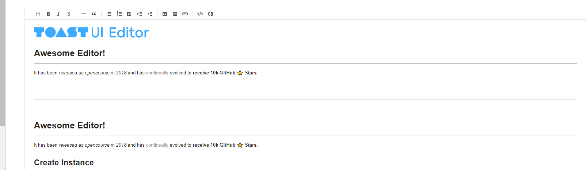Toggle bold formatting in the toolbar

(48, 14)
